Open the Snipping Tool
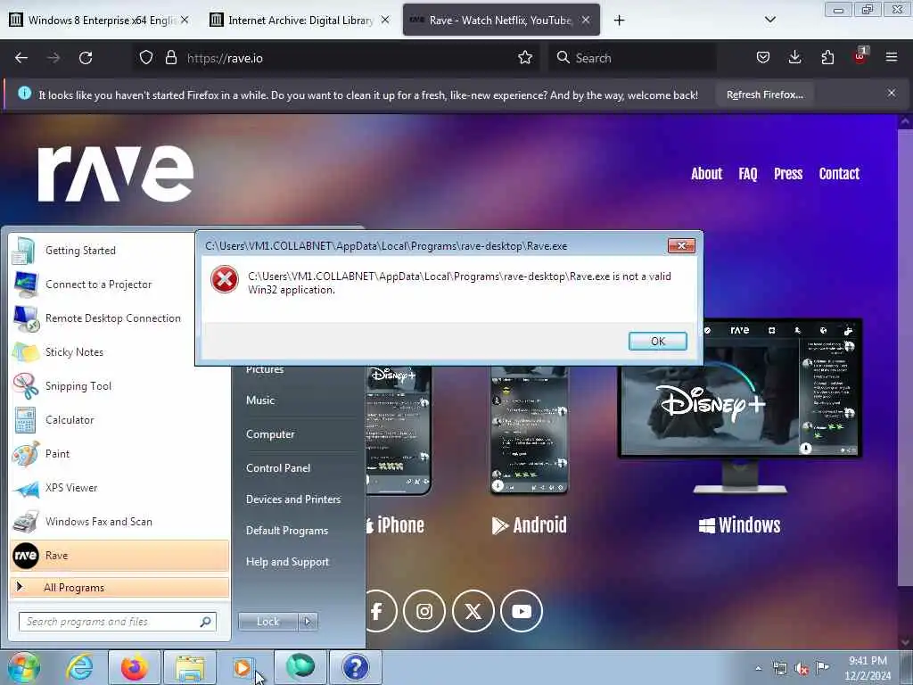The width and height of the screenshot is (913, 685). click(119, 385)
